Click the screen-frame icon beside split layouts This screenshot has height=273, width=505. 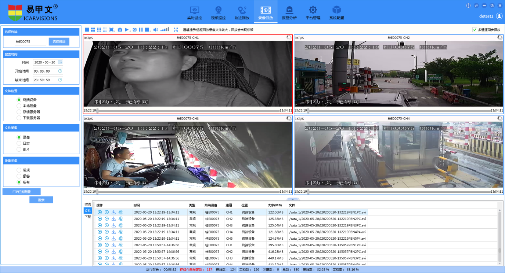(x=111, y=30)
